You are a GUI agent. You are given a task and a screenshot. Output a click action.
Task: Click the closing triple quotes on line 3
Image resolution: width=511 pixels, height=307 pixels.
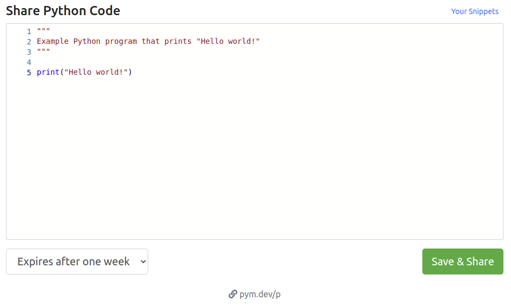[43, 50]
